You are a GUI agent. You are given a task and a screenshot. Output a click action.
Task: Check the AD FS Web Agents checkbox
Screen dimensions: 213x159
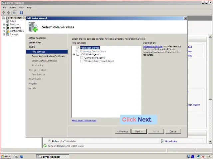click(78, 54)
